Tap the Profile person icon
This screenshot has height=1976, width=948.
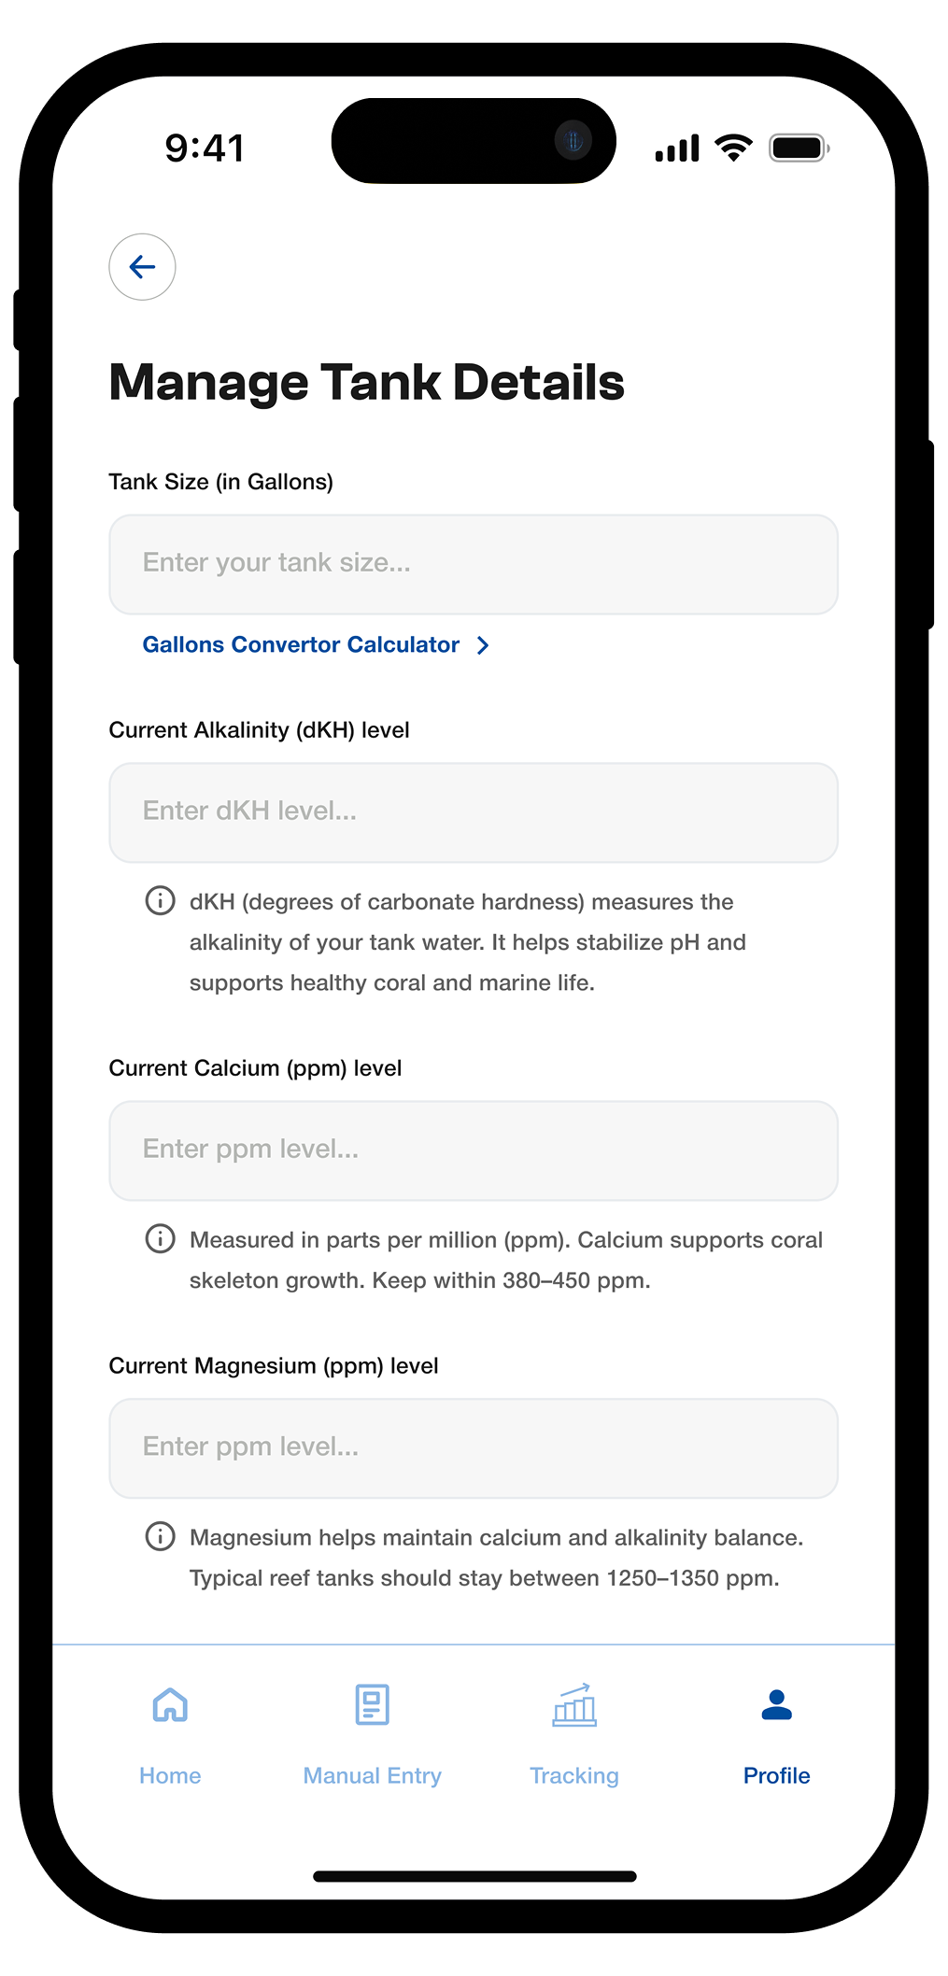776,1705
